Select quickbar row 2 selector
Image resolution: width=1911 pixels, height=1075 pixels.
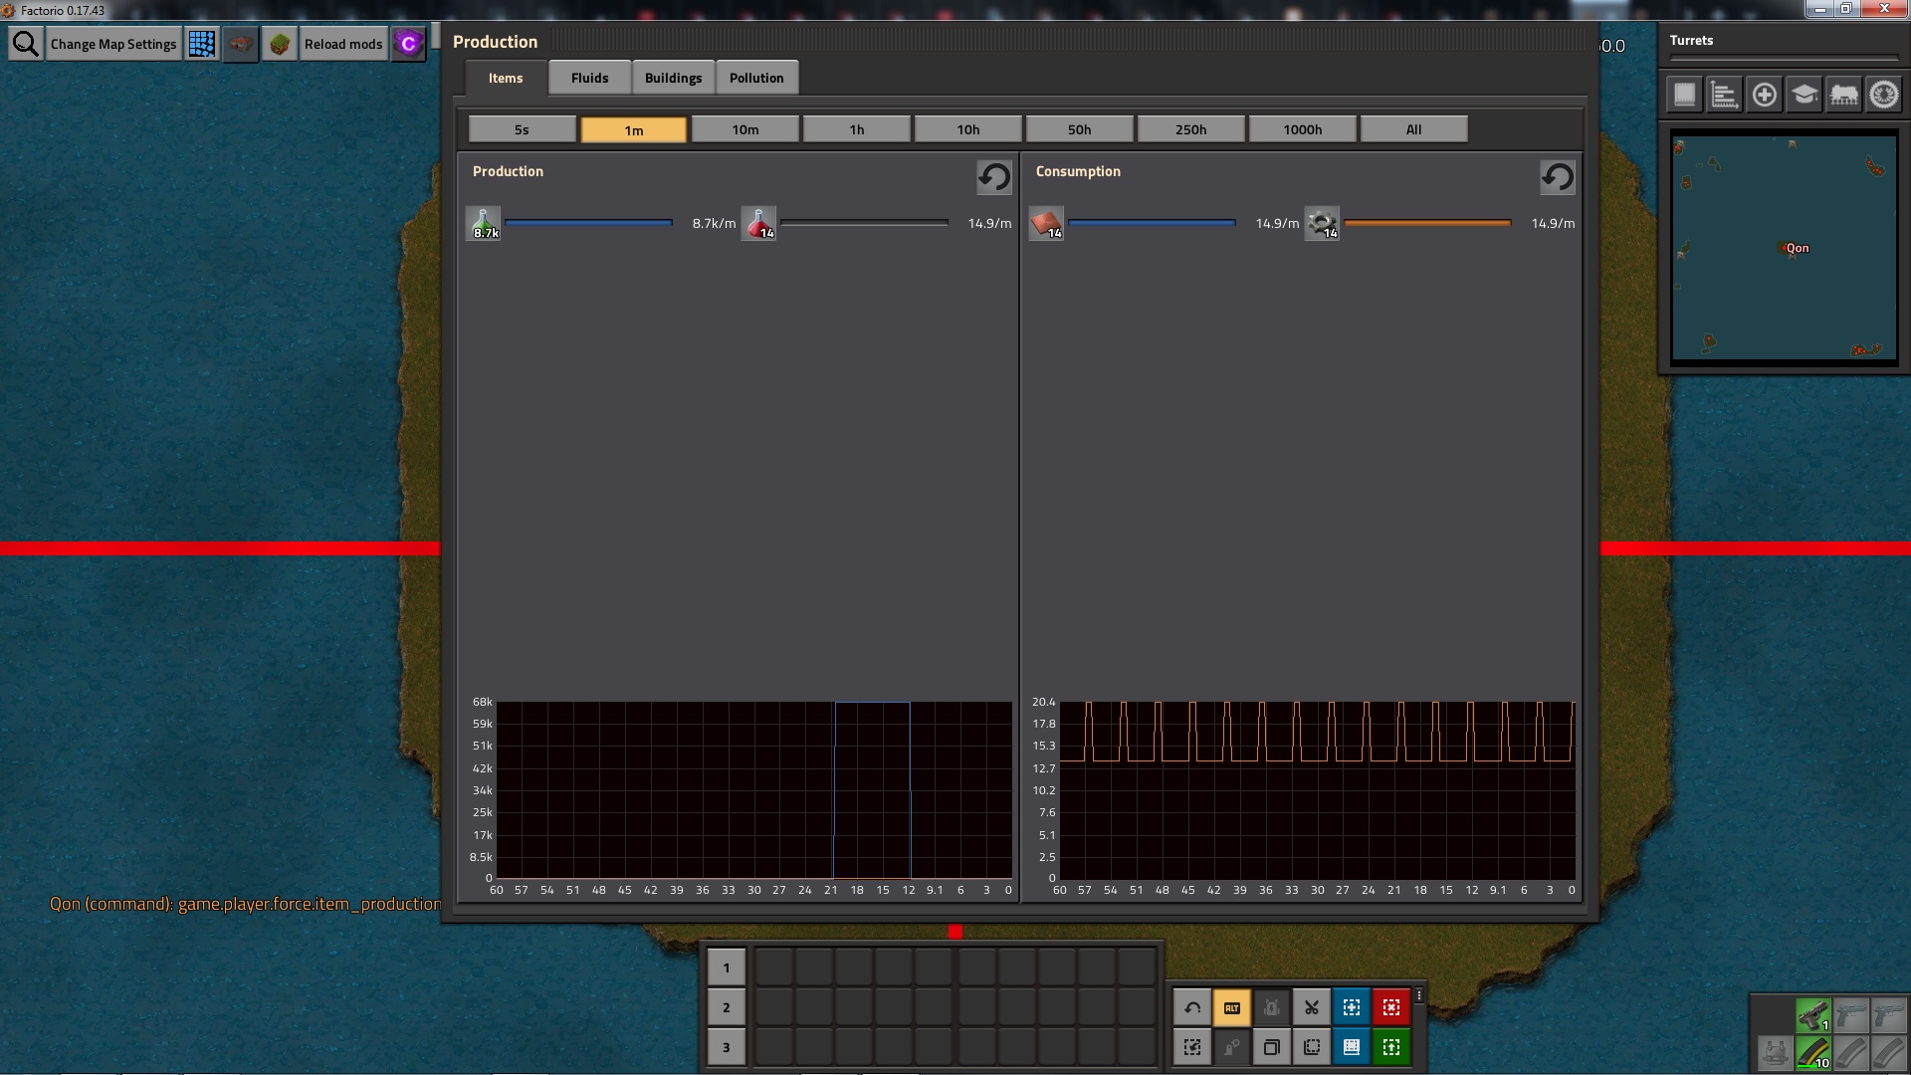coord(726,1007)
